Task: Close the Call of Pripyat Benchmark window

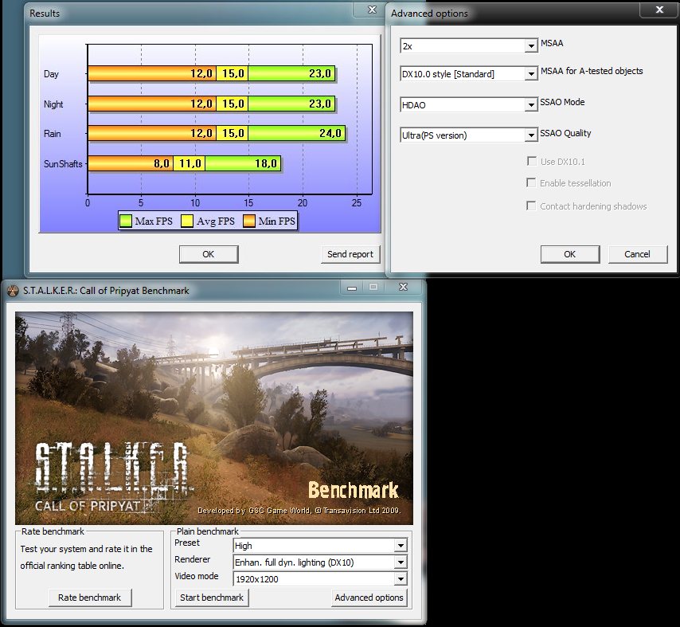Action: coord(404,287)
